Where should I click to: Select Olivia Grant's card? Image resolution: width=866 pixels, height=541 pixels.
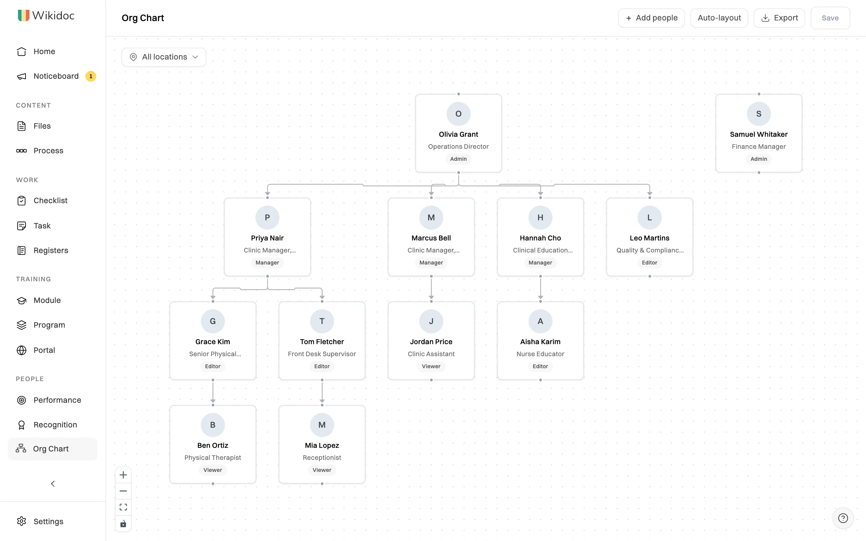[458, 133]
